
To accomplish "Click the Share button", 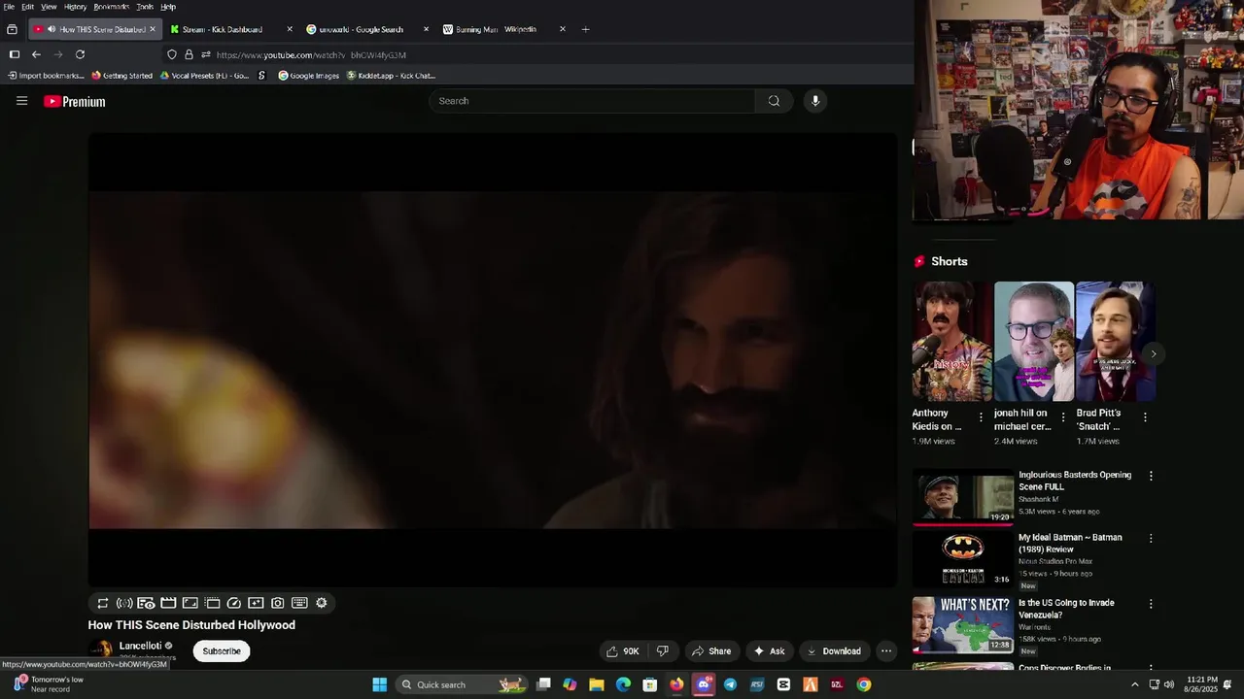I will pos(710,651).
